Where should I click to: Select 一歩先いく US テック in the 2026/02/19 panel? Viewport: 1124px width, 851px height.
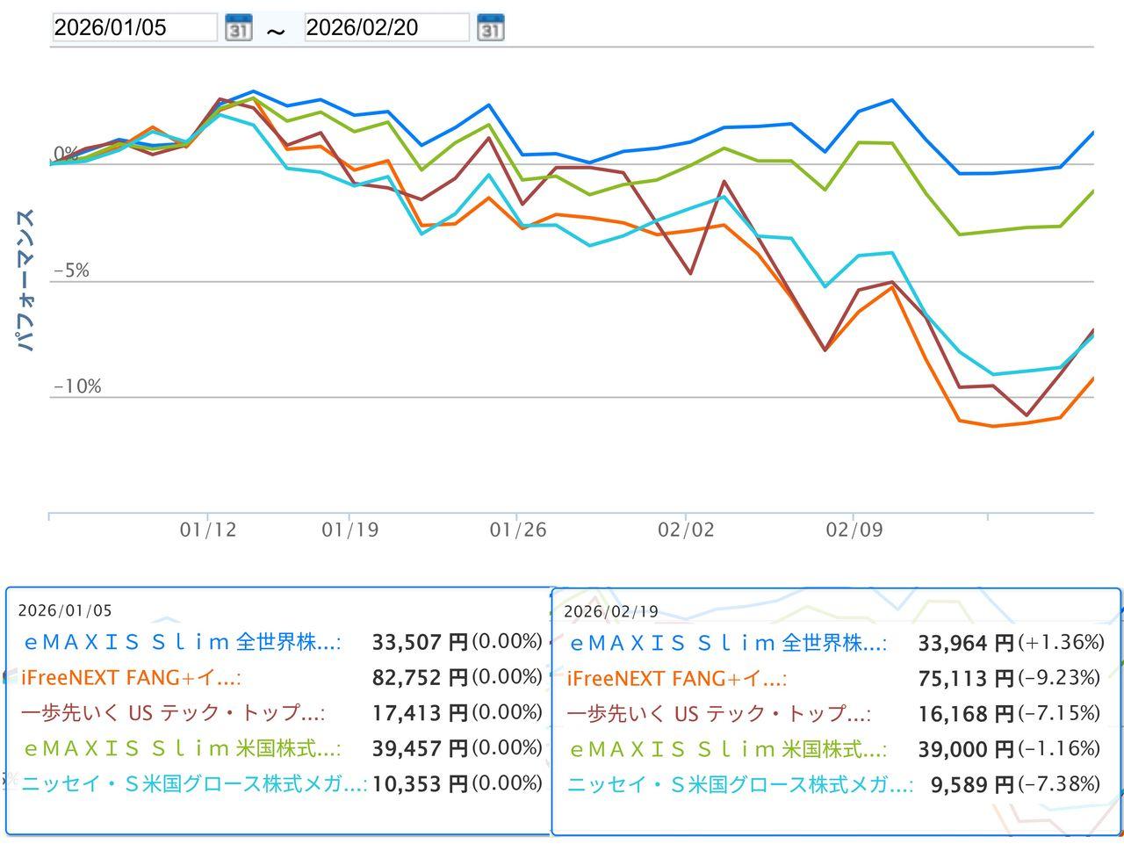(x=718, y=713)
